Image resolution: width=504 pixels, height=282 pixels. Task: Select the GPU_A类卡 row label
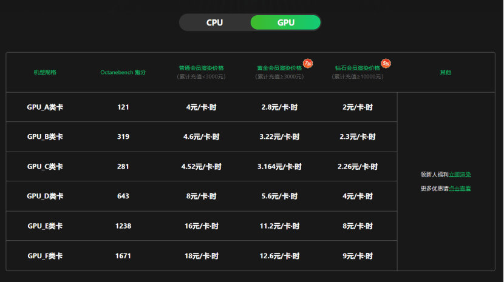(x=45, y=107)
